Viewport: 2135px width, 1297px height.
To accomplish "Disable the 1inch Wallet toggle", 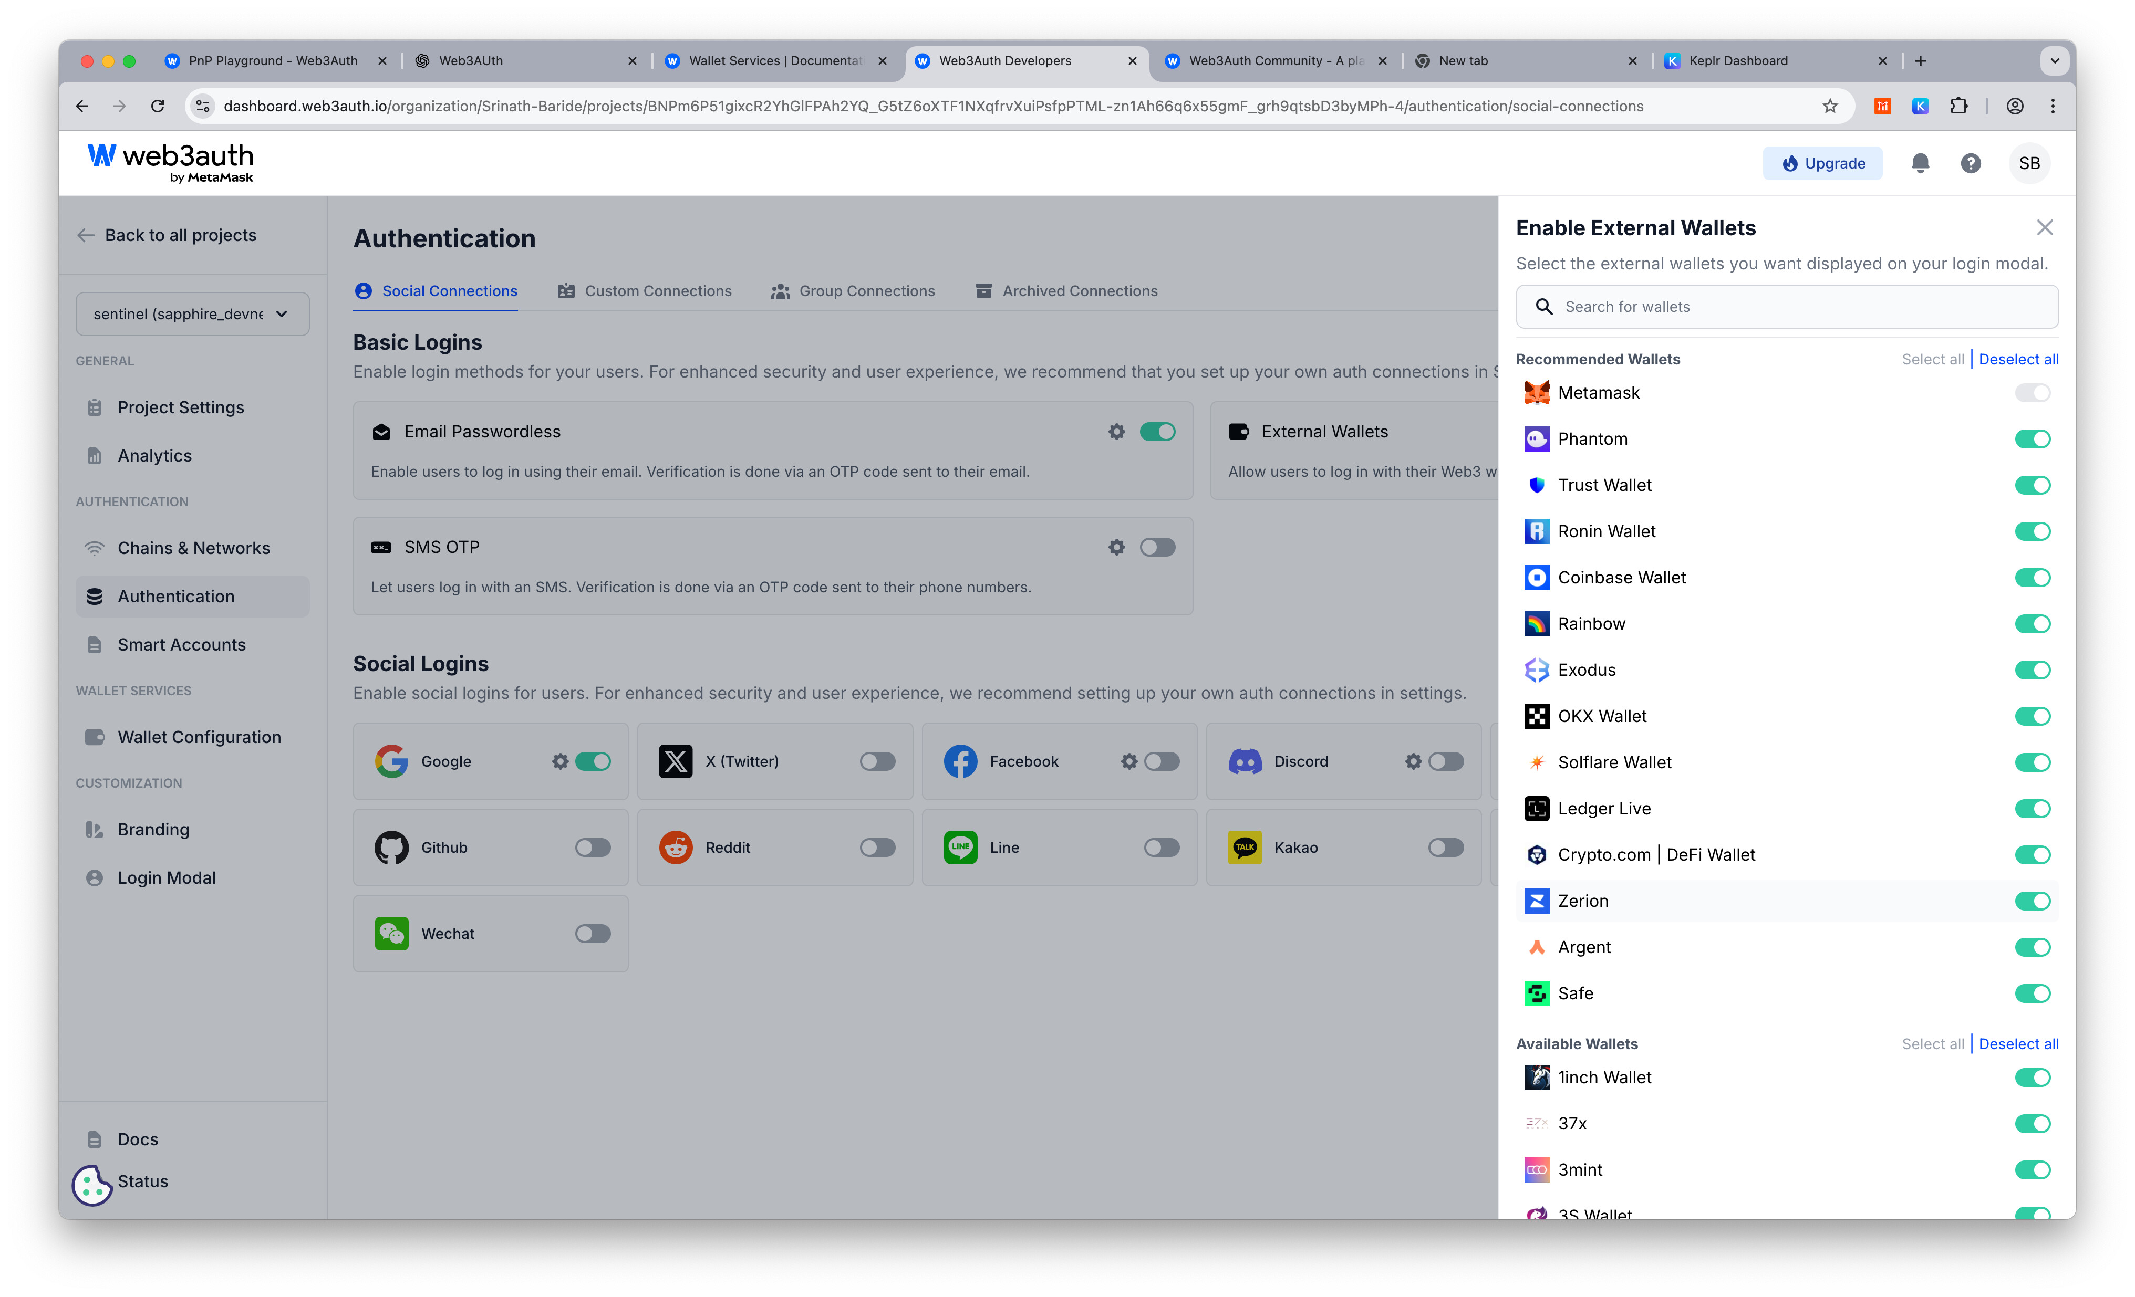I will [x=2032, y=1077].
